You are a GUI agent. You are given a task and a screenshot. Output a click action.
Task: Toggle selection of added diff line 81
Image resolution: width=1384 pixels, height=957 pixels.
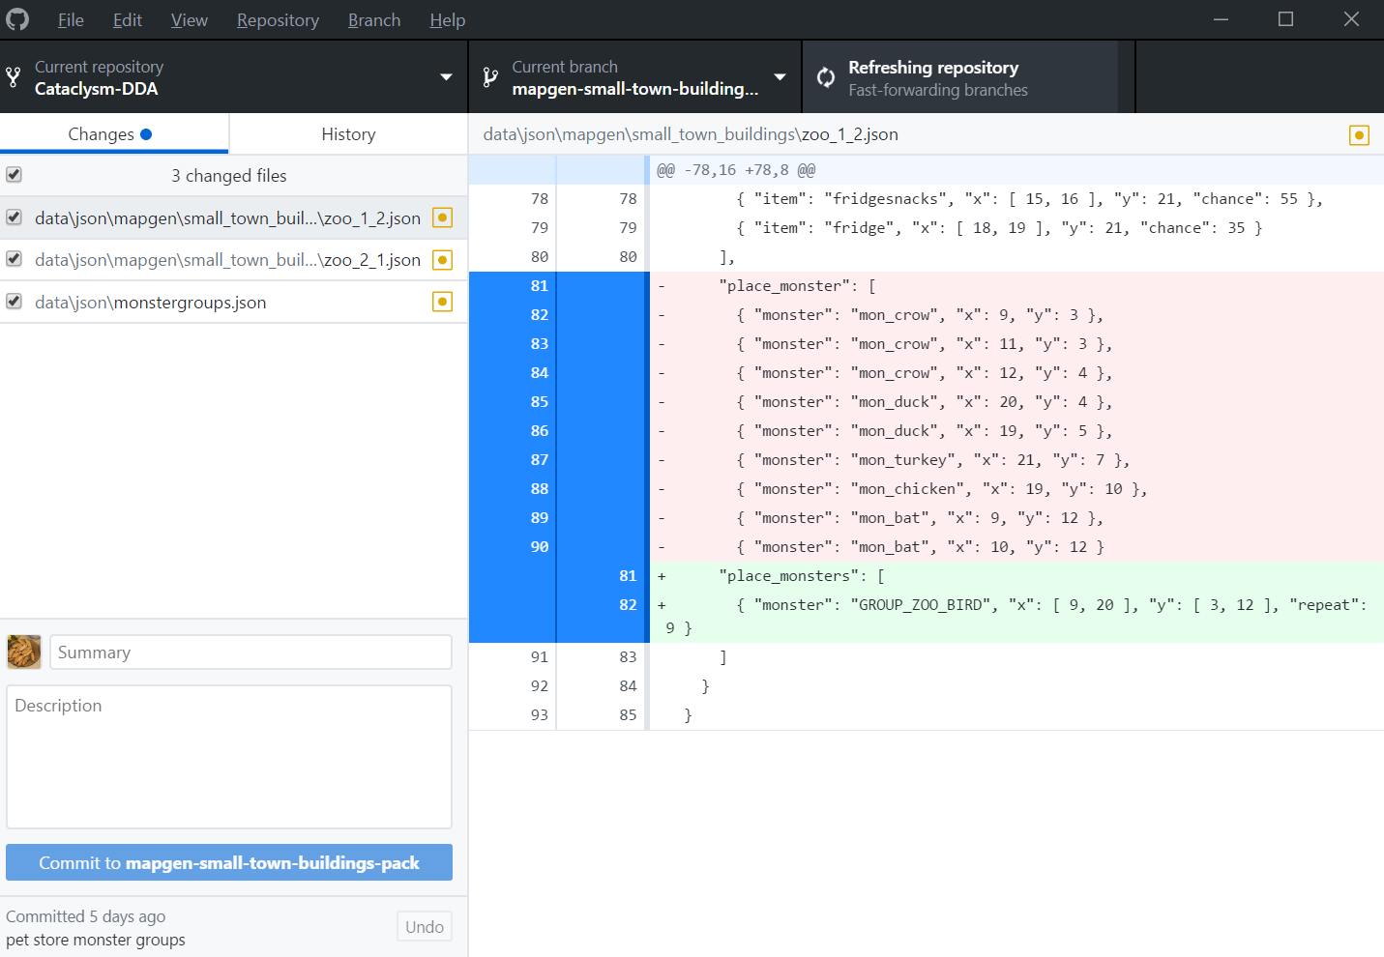point(558,576)
